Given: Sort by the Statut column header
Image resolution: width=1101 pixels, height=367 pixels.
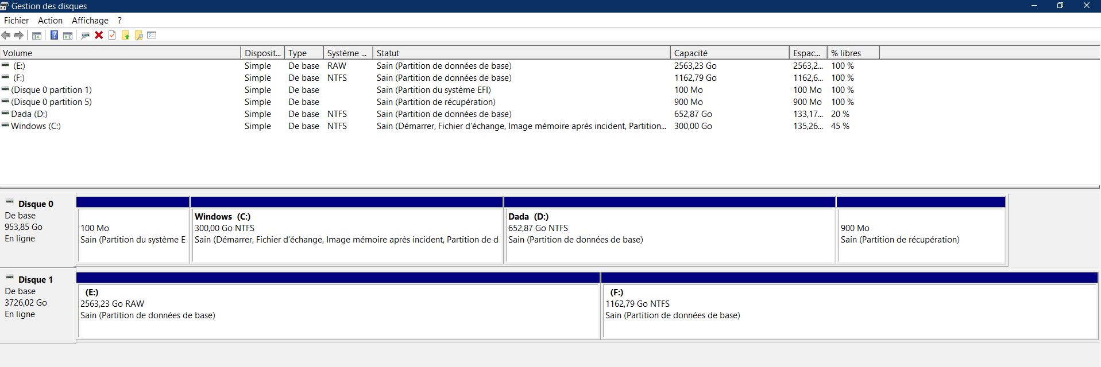Looking at the screenshot, I should 521,53.
